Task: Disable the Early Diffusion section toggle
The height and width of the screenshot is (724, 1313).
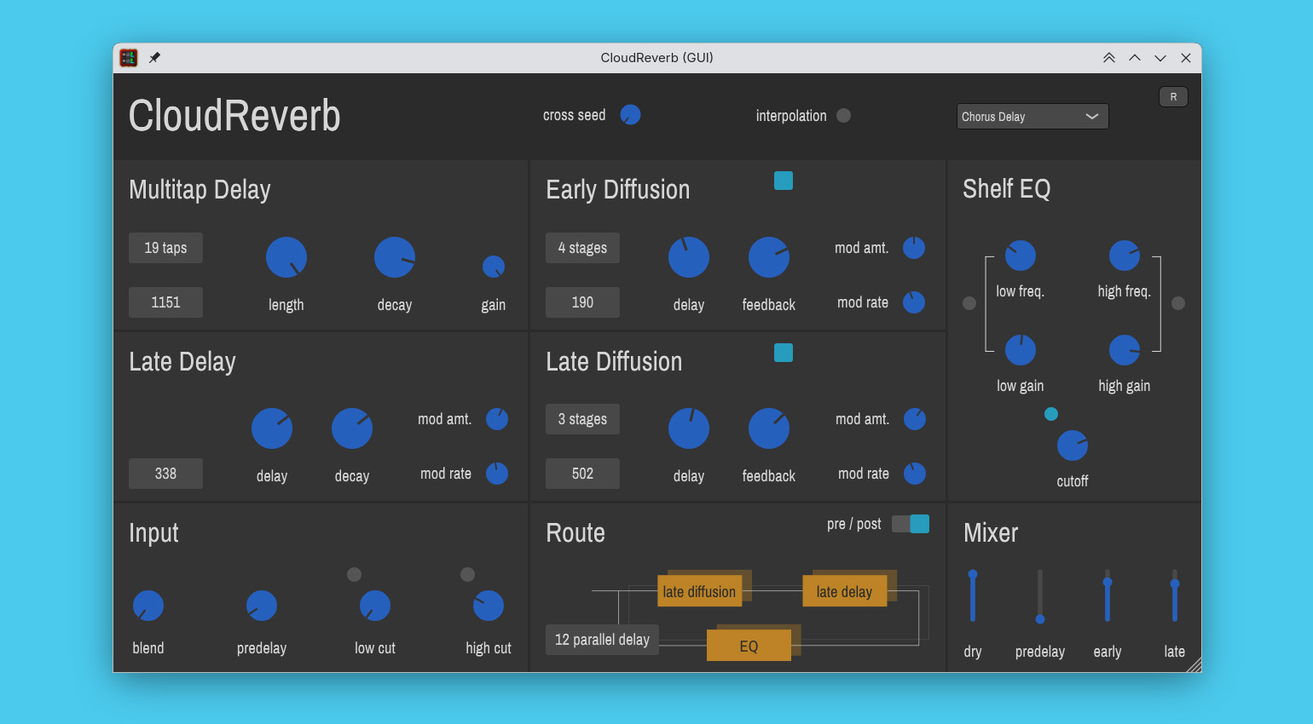Action: [x=783, y=181]
